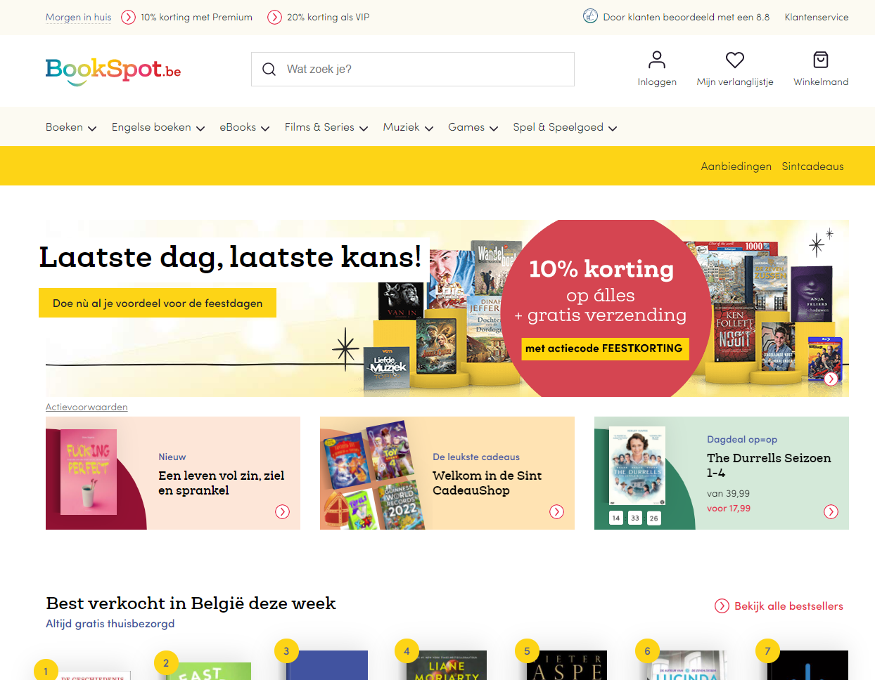Click the Klantenservice link
Viewport: 875px width, 680px height.
click(817, 17)
